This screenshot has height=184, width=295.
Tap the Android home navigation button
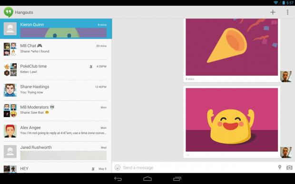[x=147, y=179]
